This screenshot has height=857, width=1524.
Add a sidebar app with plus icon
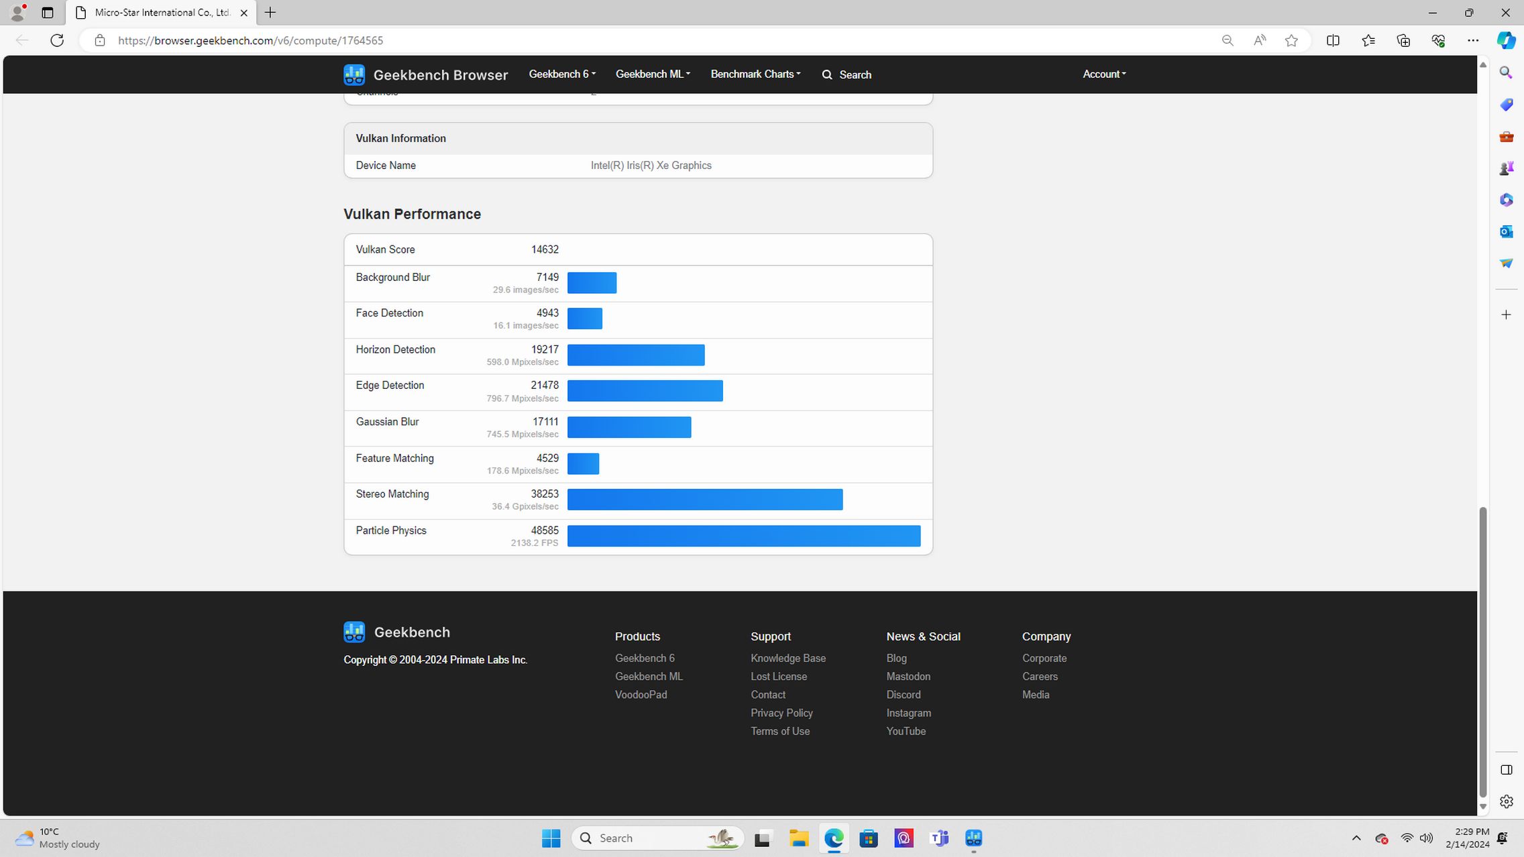(x=1506, y=315)
